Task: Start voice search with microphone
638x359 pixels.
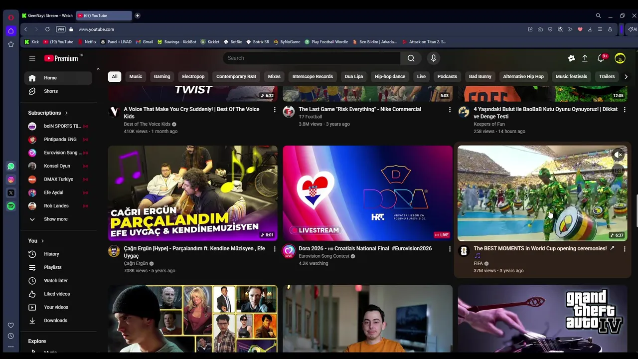Action: point(433,58)
